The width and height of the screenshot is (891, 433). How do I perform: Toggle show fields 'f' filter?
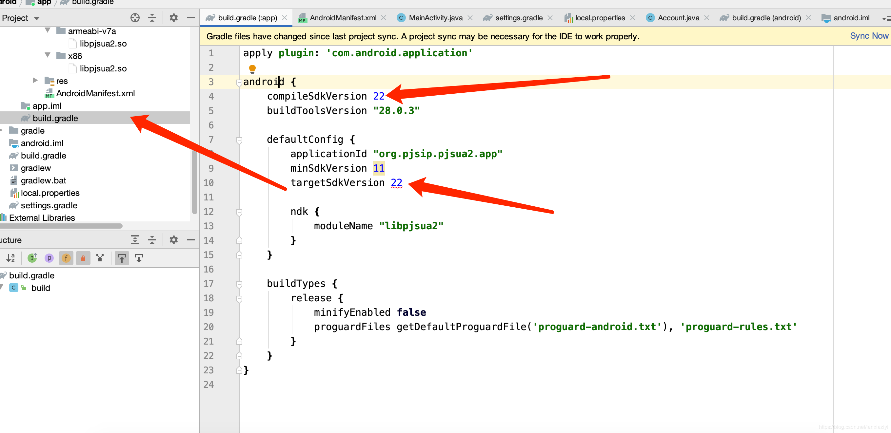click(x=66, y=258)
